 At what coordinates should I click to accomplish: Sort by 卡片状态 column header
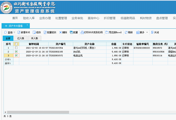127,44
